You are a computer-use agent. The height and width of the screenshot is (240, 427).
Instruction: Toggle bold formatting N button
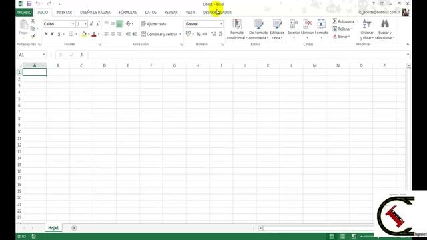46,34
